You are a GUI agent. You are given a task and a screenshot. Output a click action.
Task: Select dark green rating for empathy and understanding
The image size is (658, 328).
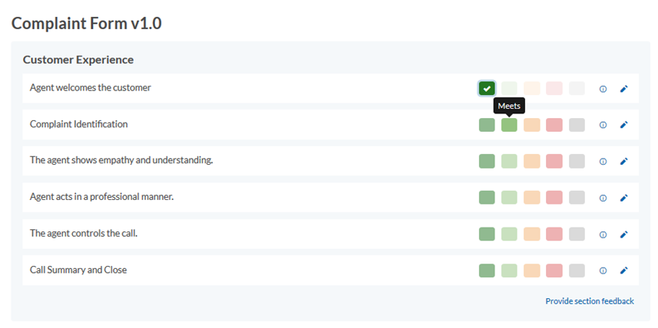487,161
